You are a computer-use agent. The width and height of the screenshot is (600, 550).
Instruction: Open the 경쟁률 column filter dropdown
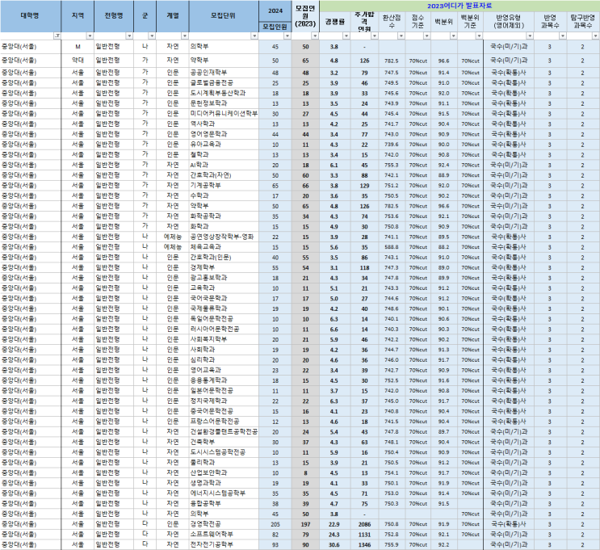[x=346, y=36]
